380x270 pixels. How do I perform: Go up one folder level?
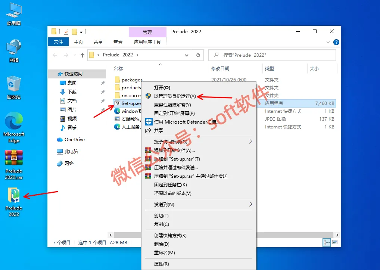(x=82, y=55)
